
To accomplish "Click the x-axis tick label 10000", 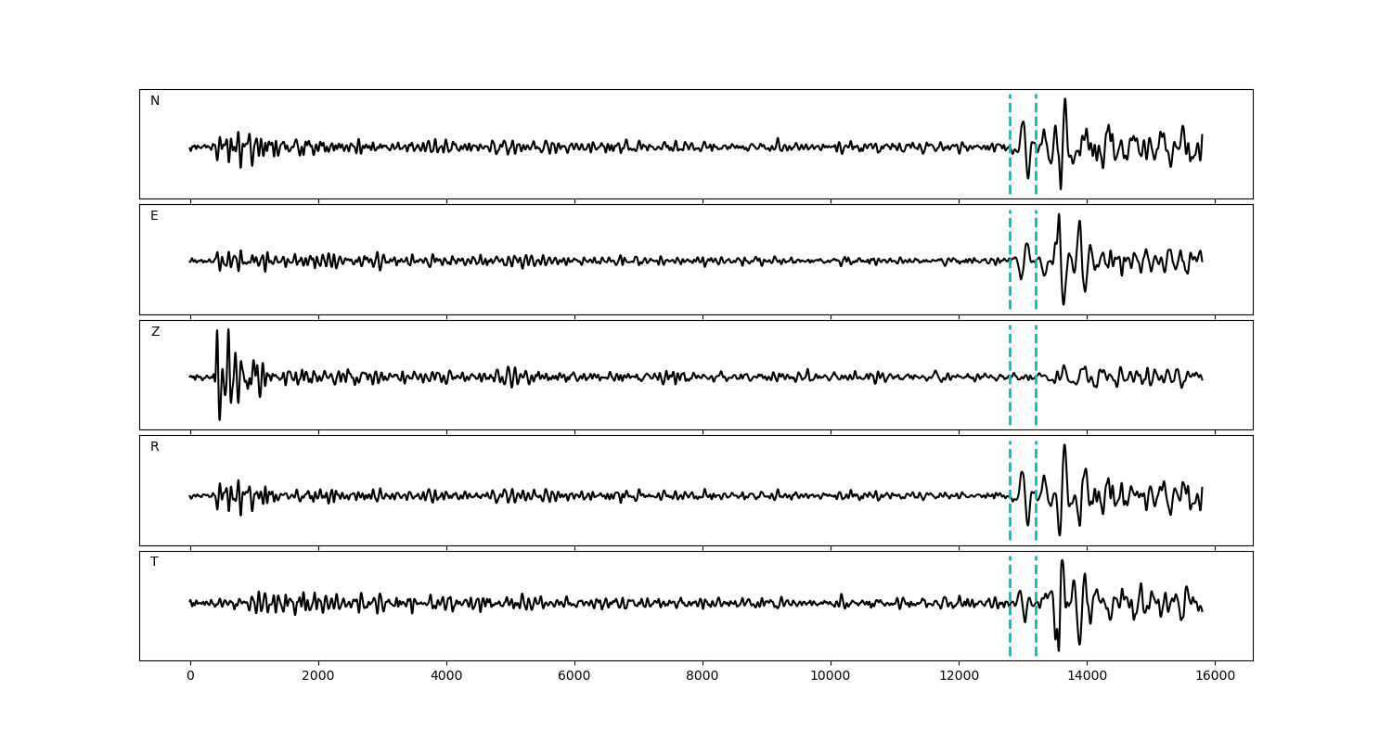I will coord(831,676).
